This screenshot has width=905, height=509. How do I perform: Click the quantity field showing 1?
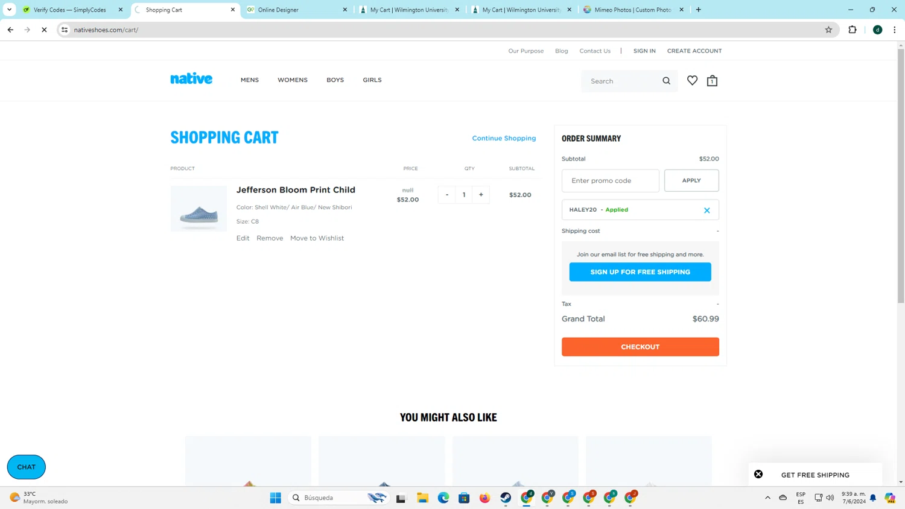(x=464, y=195)
